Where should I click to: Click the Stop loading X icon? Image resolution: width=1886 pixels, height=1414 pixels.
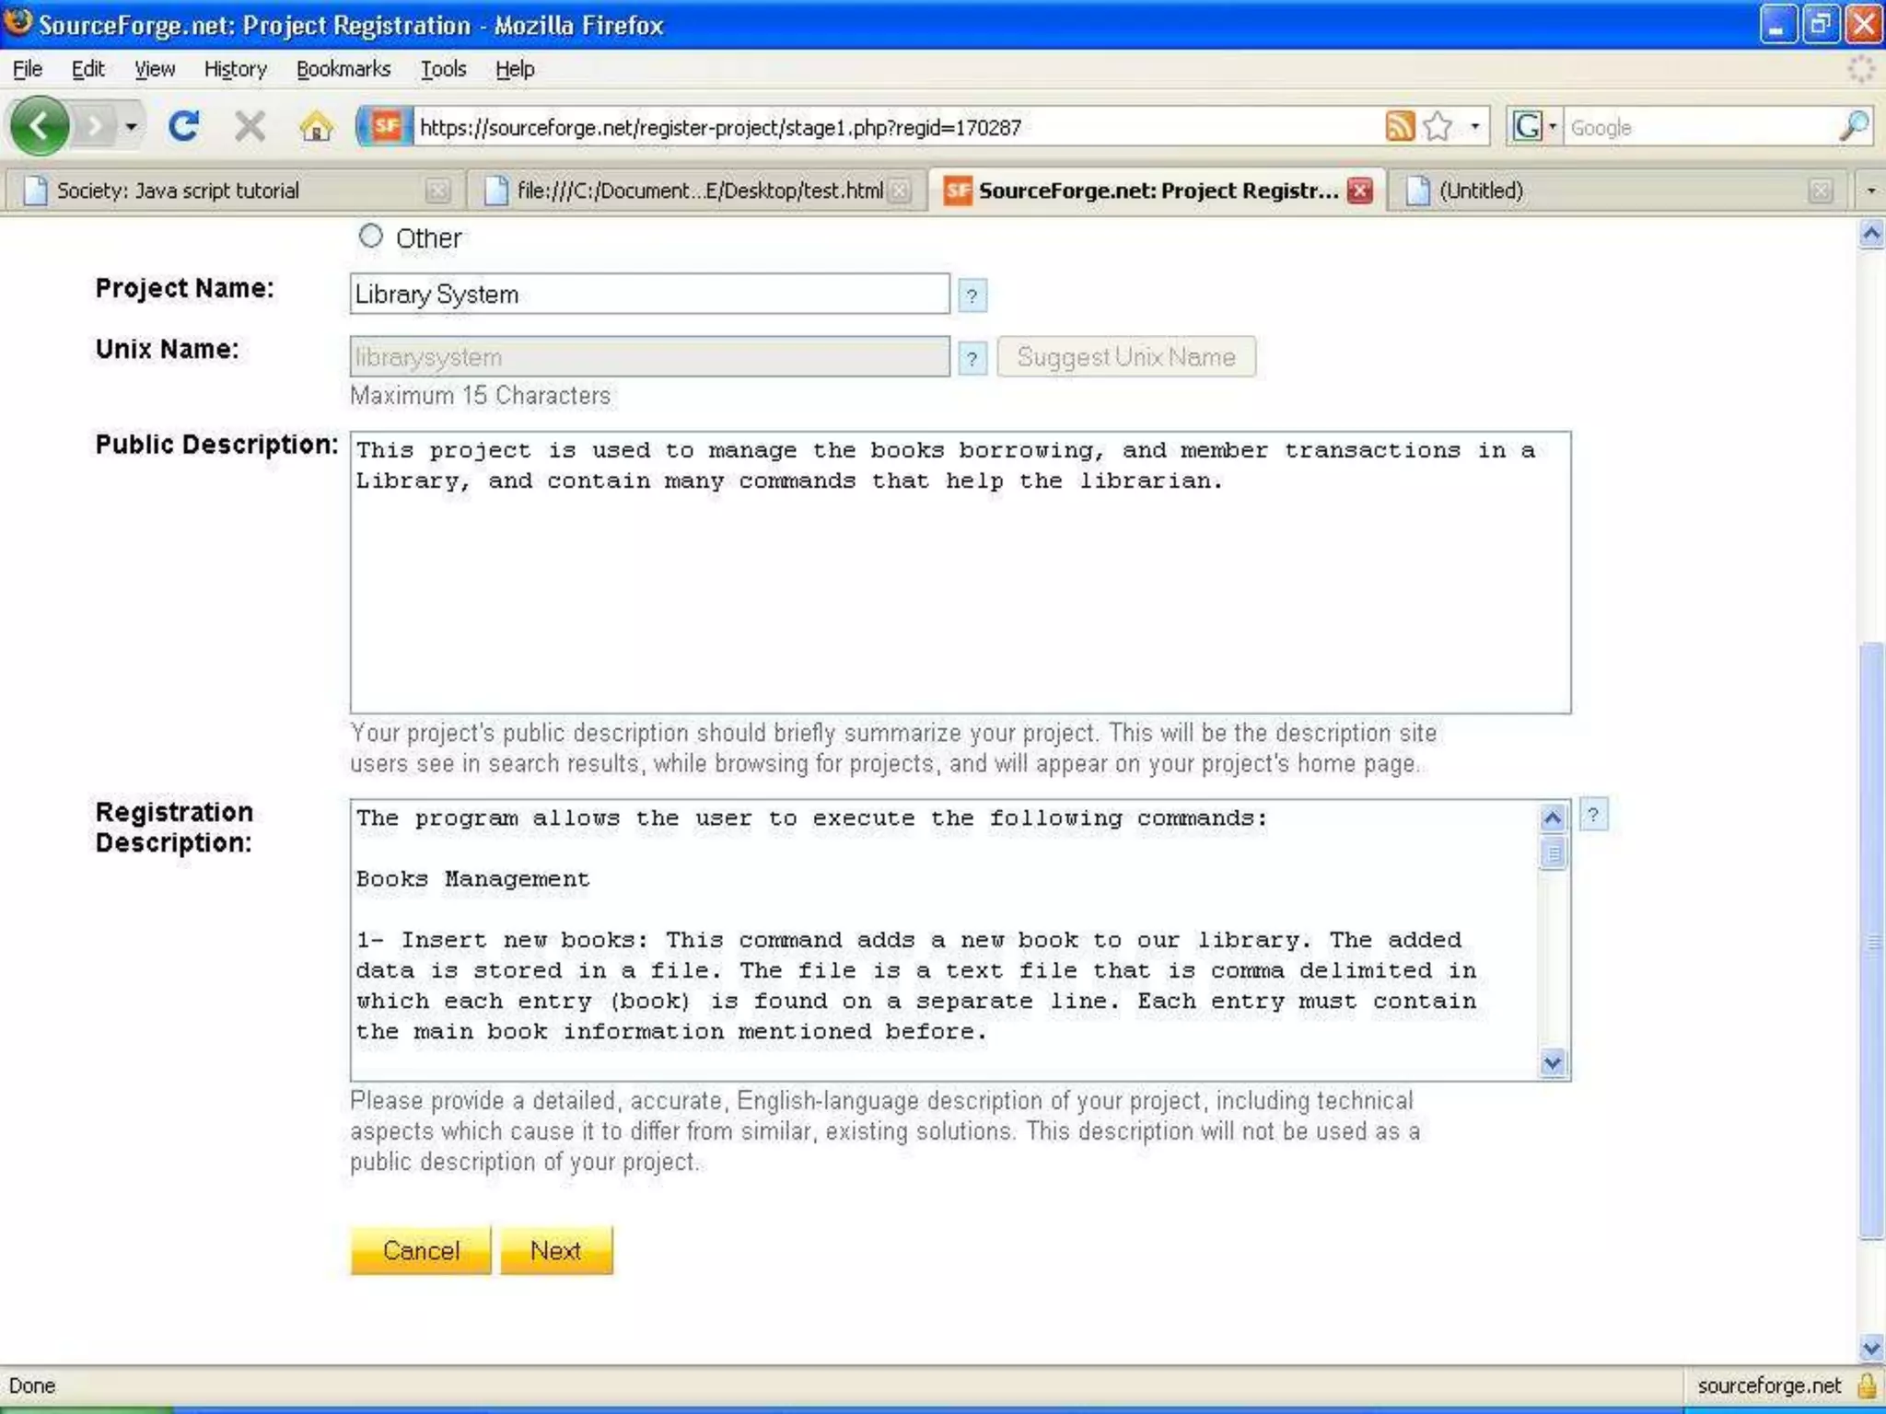coord(250,126)
